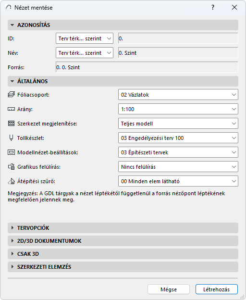Viewport: 246px width, 300px height.
Task: Click the Arány scale ruler icon
Action: coord(11,109)
